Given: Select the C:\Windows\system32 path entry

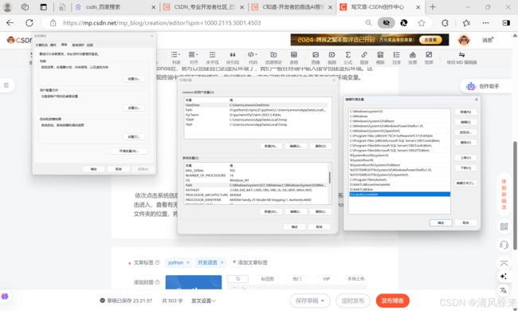Looking at the screenshot, I should point(399,112).
